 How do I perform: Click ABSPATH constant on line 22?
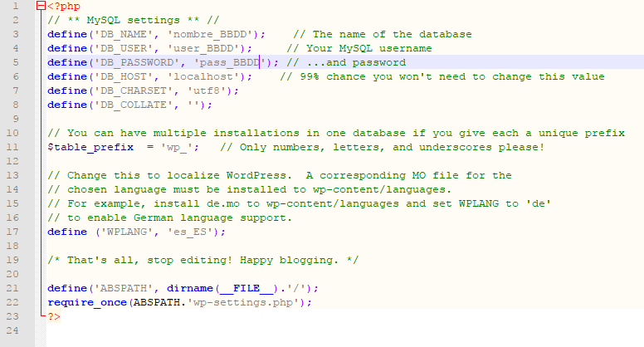click(x=157, y=302)
